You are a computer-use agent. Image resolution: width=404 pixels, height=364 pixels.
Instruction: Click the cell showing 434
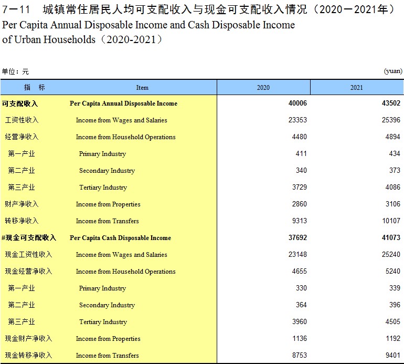(395, 153)
